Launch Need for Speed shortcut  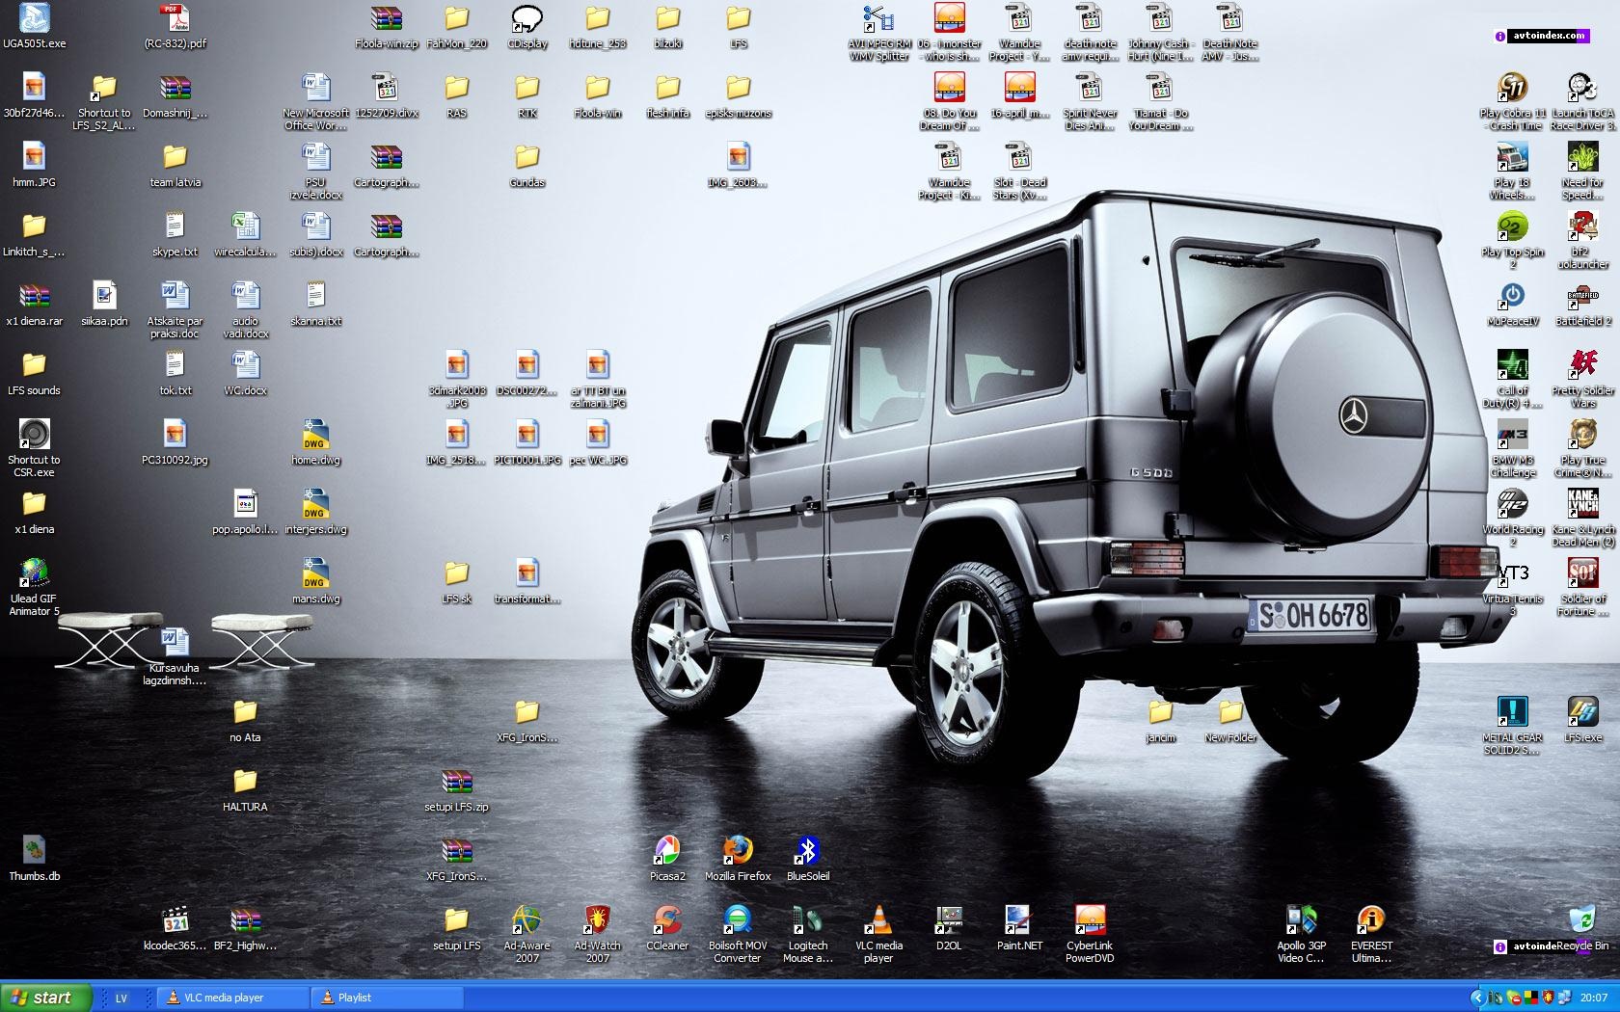[x=1582, y=156]
